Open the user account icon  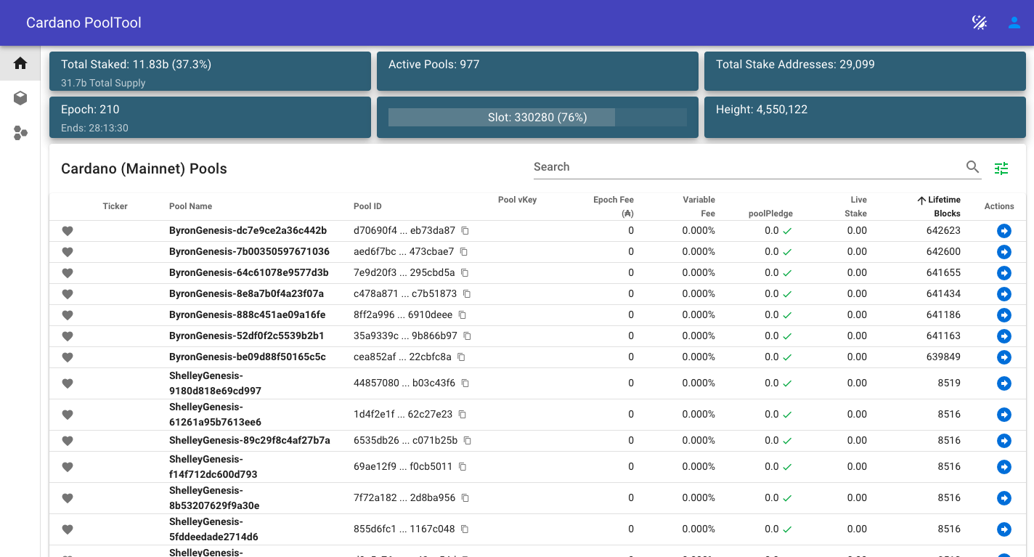point(1014,23)
